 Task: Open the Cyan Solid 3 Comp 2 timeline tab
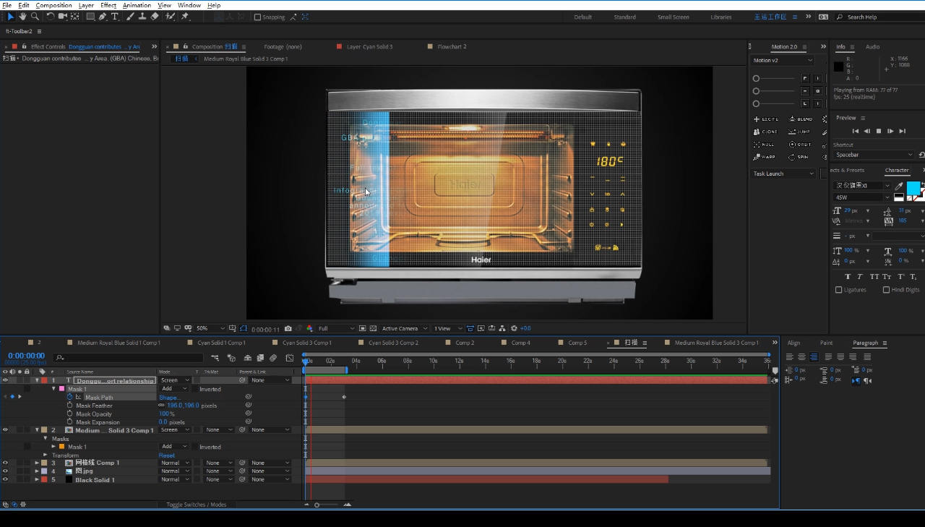click(393, 343)
